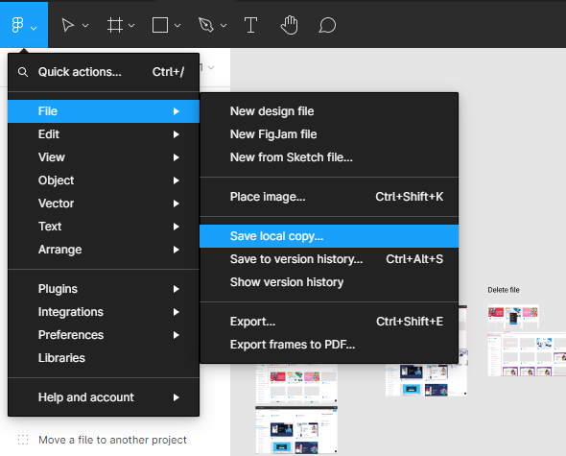Select the Rectangle shape tool icon
The image size is (566, 456).
pyautogui.click(x=160, y=25)
